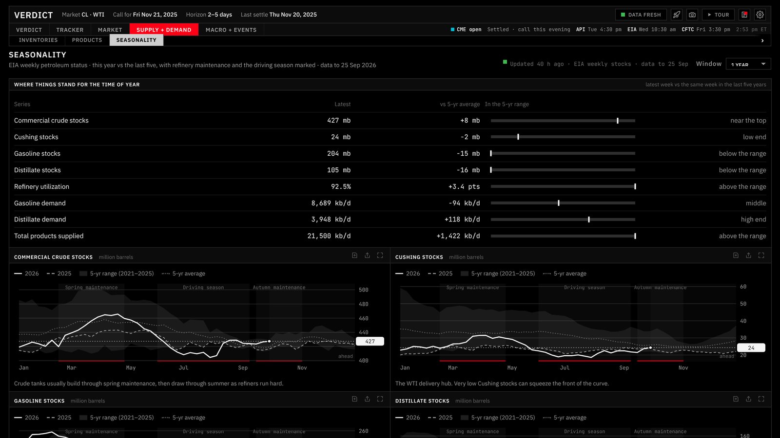Select the Products sub-tab
780x438 pixels.
(x=87, y=40)
